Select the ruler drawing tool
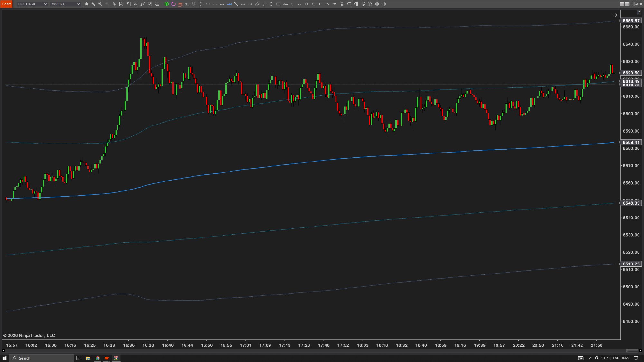Screen dimensions: 644x362 pyautogui.click(x=187, y=4)
